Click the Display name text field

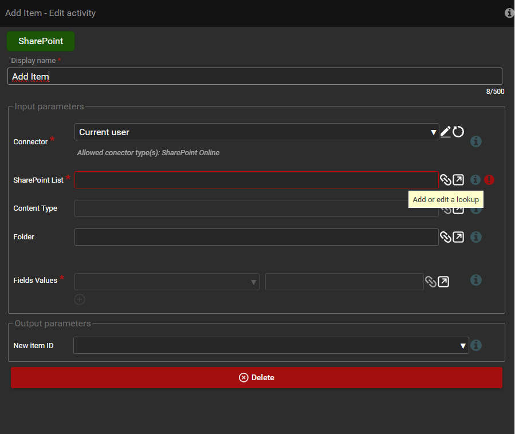point(254,77)
